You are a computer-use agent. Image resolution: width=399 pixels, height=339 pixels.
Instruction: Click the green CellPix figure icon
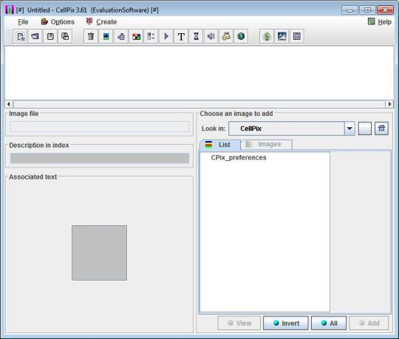(267, 36)
